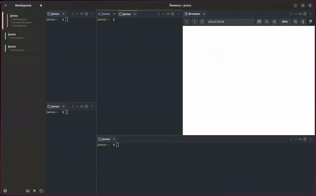
Task: Open three-dot menu of top-left terminal pane
Action: point(92,14)
